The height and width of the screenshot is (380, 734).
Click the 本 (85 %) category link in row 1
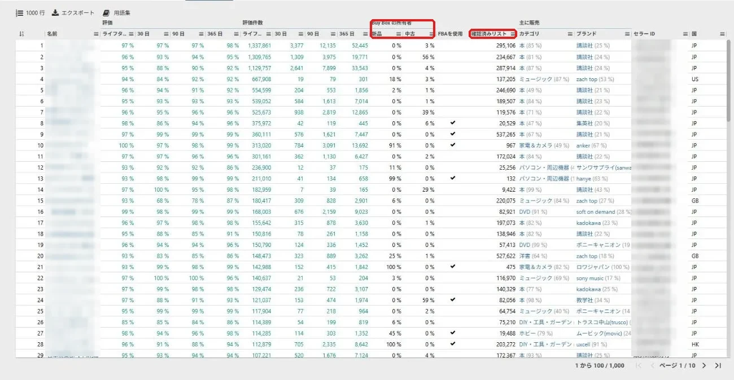(530, 46)
